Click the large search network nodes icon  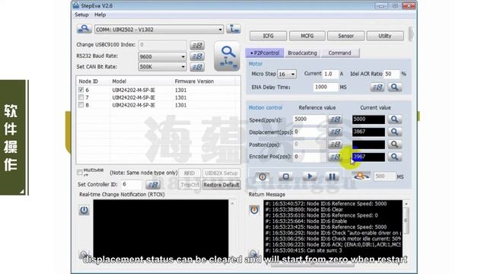tap(228, 56)
